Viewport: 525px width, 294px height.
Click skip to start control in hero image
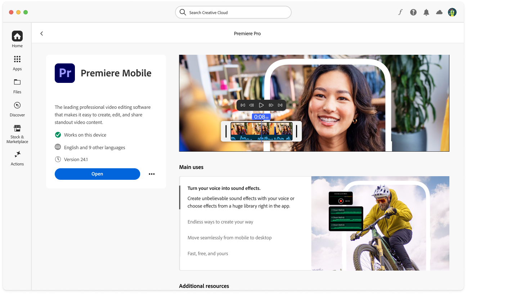coord(243,105)
